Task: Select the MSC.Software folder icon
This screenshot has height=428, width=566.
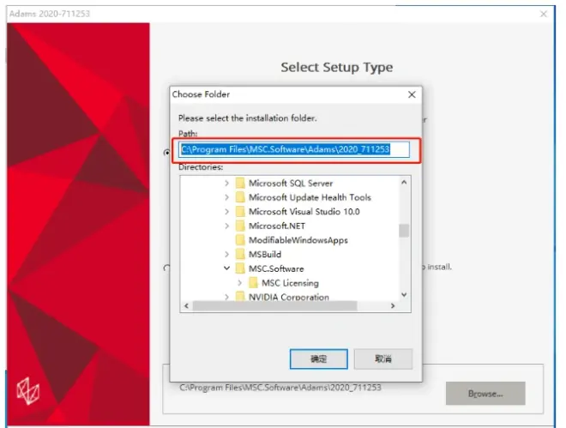Action: pyautogui.click(x=240, y=268)
